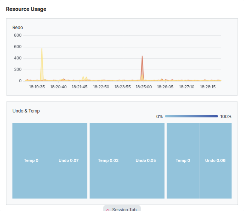Click the 18:26:05 time axis label
Screen dimensions: 244x211
(165, 87)
